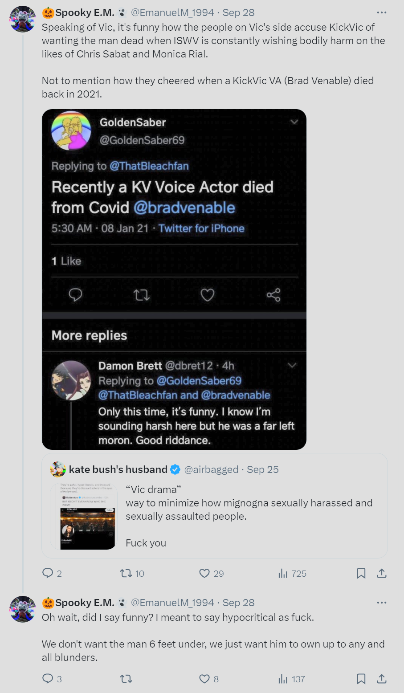Like the tweet with 8 likes
This screenshot has width=404, height=693.
pyautogui.click(x=204, y=679)
